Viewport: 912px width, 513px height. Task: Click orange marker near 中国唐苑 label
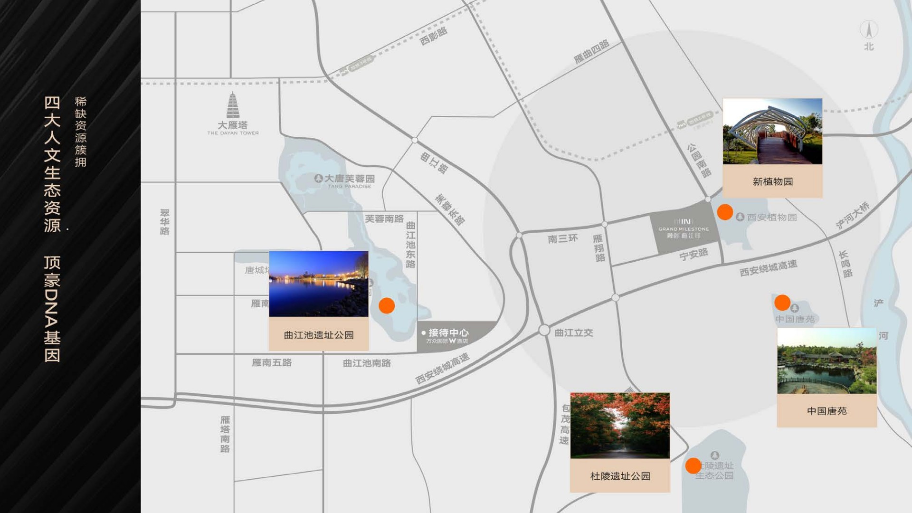click(782, 302)
